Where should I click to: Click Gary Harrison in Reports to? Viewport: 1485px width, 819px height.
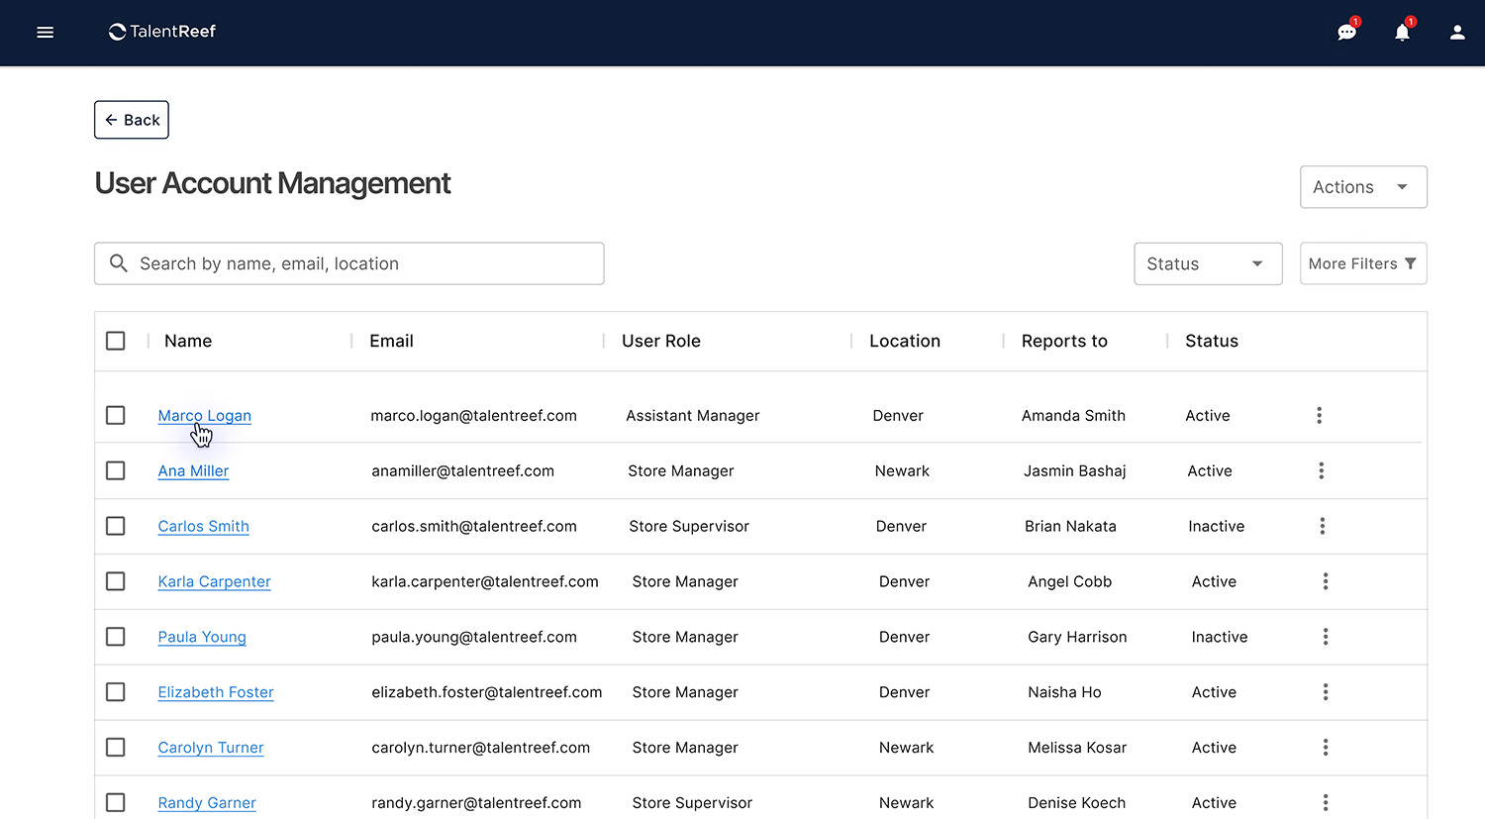pos(1077,638)
